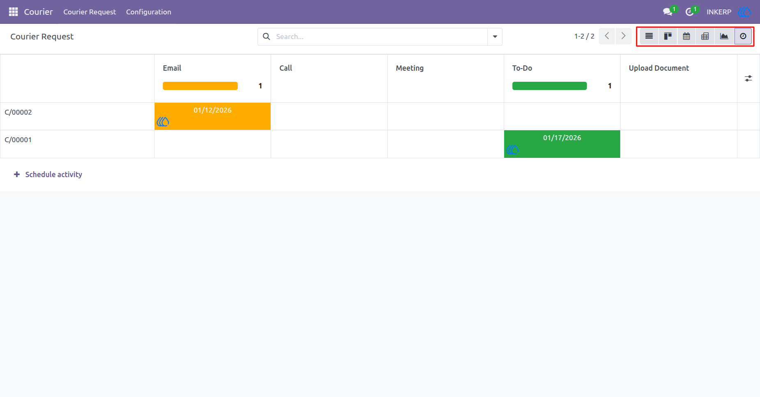Go to next page chevron
This screenshot has height=397, width=760.
pos(623,36)
